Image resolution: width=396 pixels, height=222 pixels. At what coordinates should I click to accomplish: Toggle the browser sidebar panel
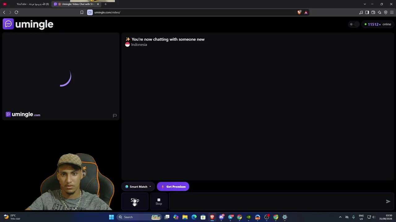click(367, 12)
